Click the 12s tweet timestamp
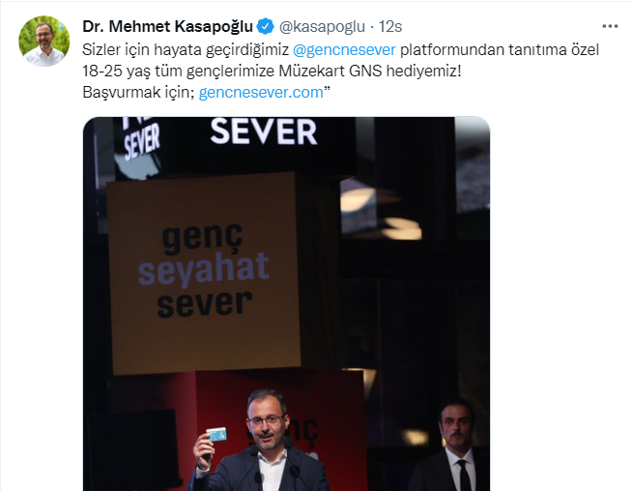The width and height of the screenshot is (633, 491). [x=390, y=27]
